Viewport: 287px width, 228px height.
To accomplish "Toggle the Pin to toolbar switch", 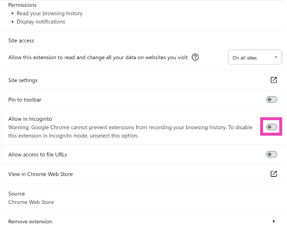I will [271, 99].
